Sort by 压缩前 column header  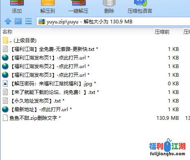(x=162, y=32)
